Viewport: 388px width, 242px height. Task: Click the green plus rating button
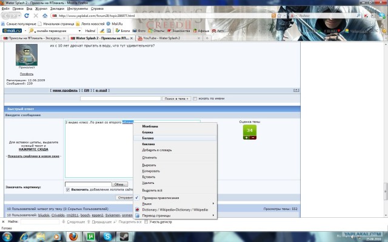click(247, 137)
